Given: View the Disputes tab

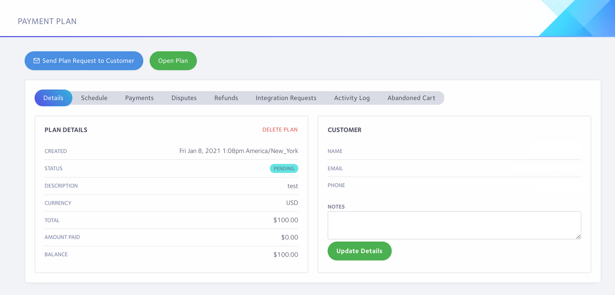Looking at the screenshot, I should click(x=184, y=98).
